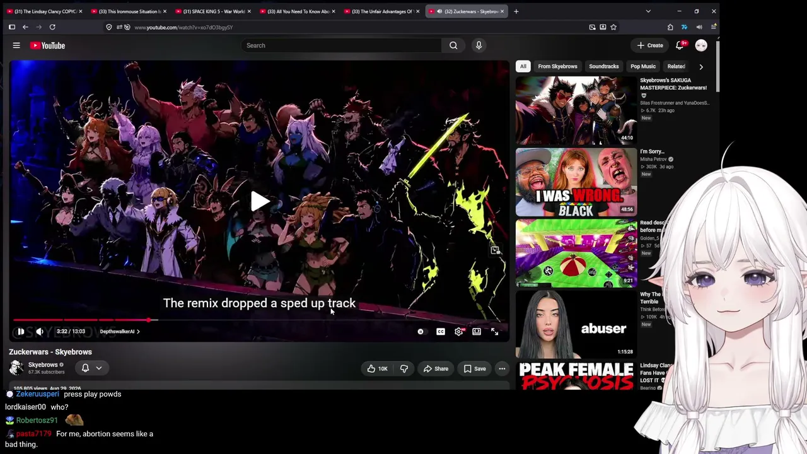Image resolution: width=807 pixels, height=454 pixels.
Task: Open the new tab button
Action: click(516, 11)
